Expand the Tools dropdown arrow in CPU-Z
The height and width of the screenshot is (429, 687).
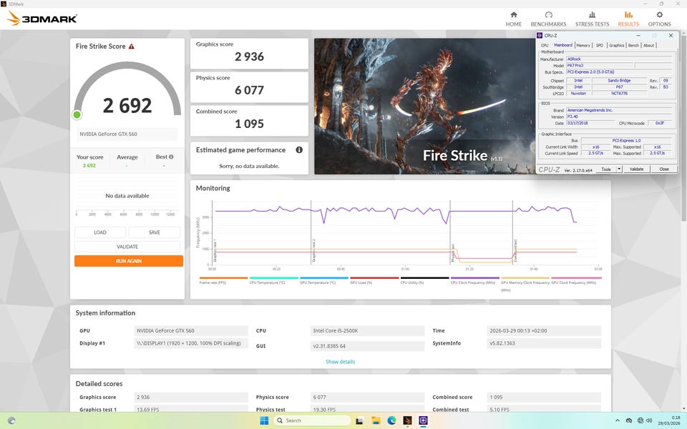point(619,169)
